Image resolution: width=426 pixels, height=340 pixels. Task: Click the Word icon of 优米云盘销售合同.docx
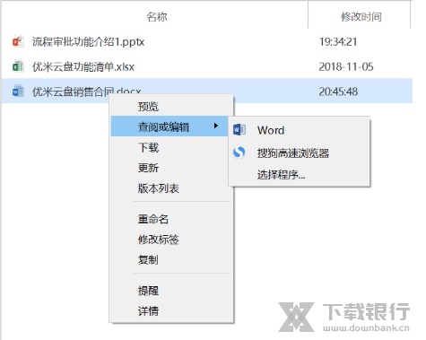pos(18,91)
